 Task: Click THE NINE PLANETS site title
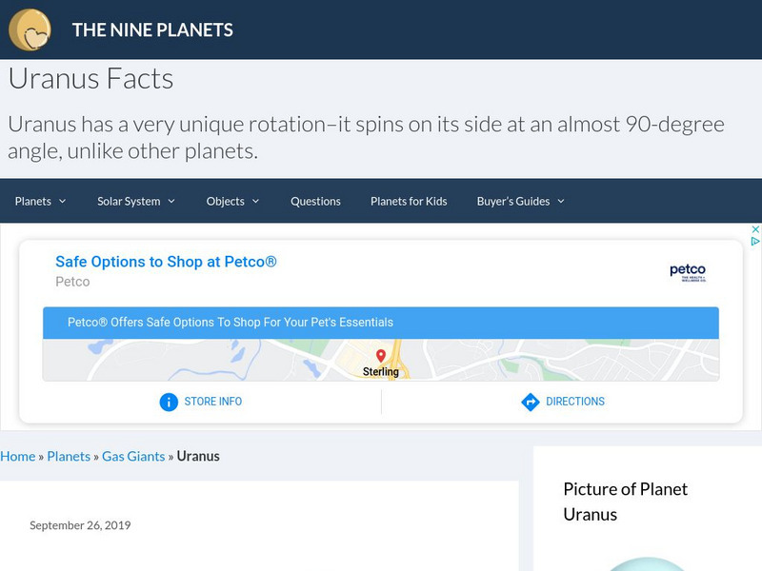click(x=152, y=30)
